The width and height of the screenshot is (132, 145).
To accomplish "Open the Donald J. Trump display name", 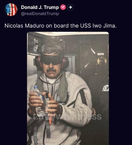I will tap(40, 7).
